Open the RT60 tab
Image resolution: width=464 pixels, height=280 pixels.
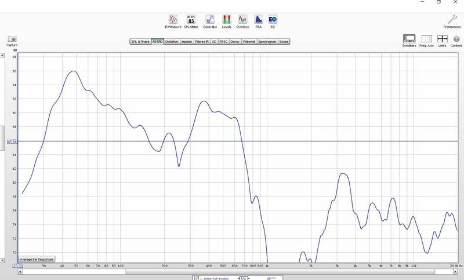click(x=223, y=42)
